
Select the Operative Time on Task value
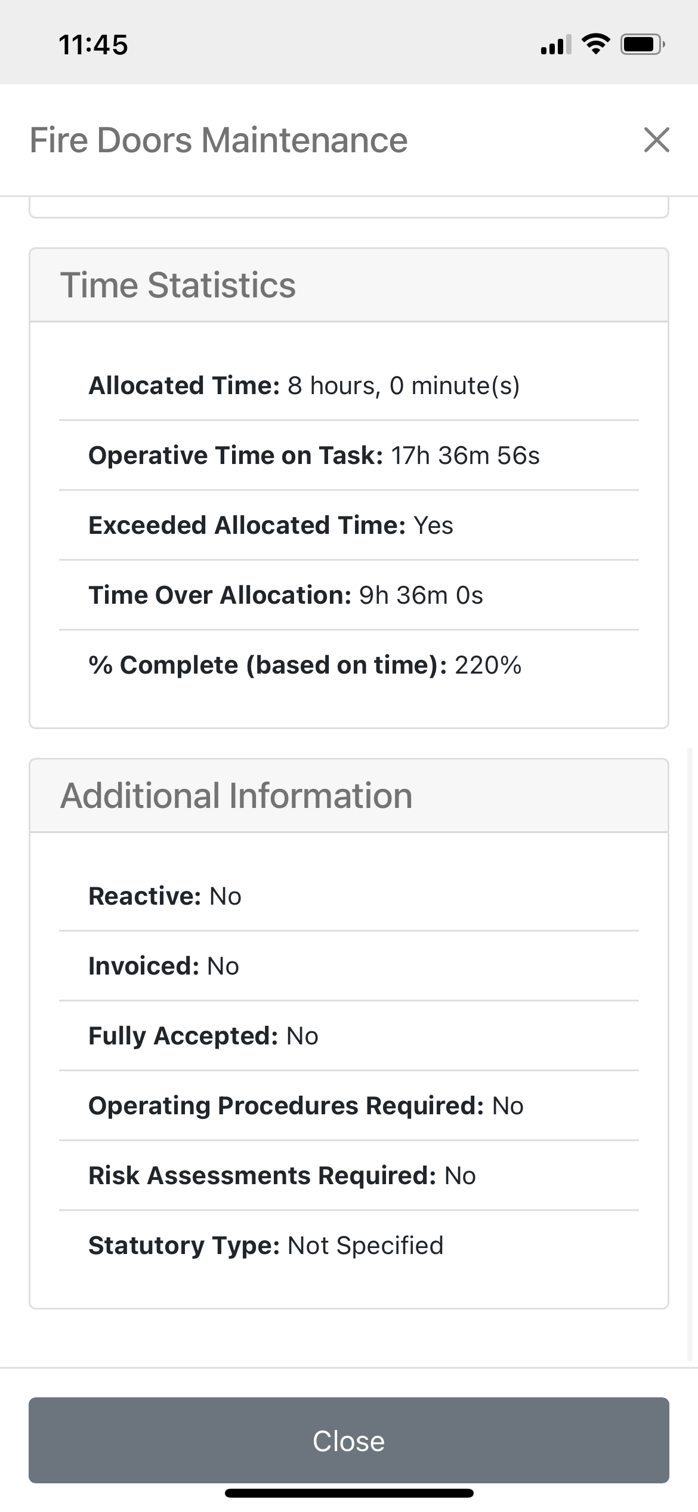point(466,455)
